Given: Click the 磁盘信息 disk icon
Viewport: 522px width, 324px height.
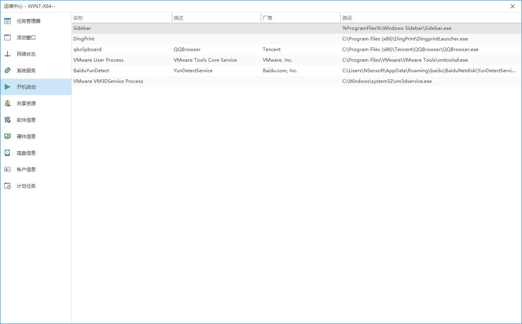Looking at the screenshot, I should 7,153.
